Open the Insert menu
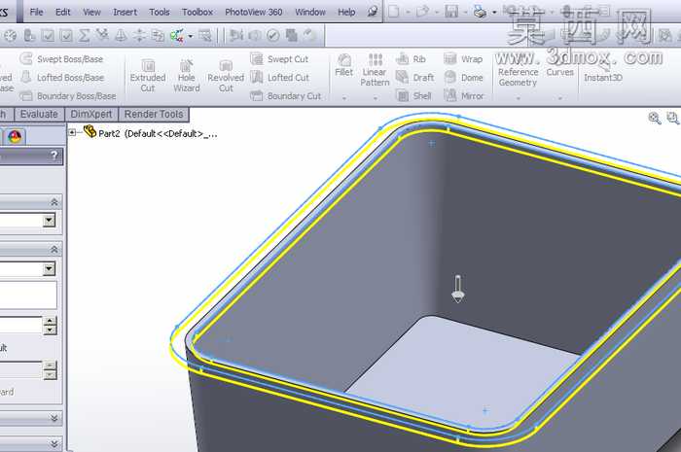Image resolution: width=681 pixels, height=452 pixels. click(x=125, y=12)
